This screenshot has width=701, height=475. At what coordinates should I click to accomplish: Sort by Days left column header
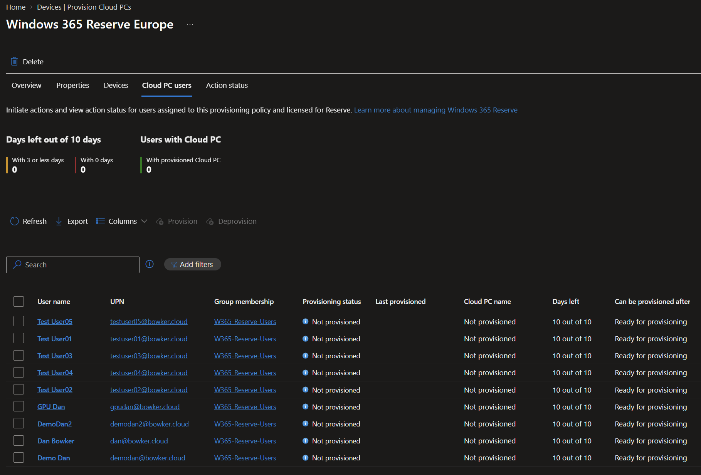click(x=565, y=301)
